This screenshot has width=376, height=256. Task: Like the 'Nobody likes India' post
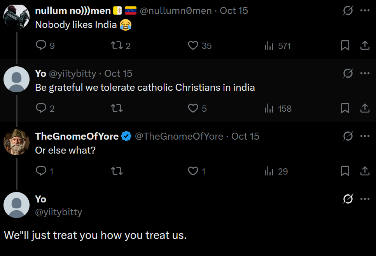[193, 46]
